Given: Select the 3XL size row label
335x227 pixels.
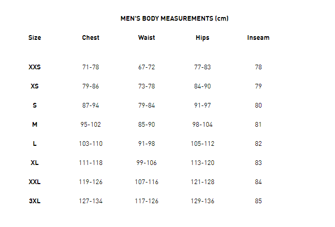Looking at the screenshot, I should (35, 201).
